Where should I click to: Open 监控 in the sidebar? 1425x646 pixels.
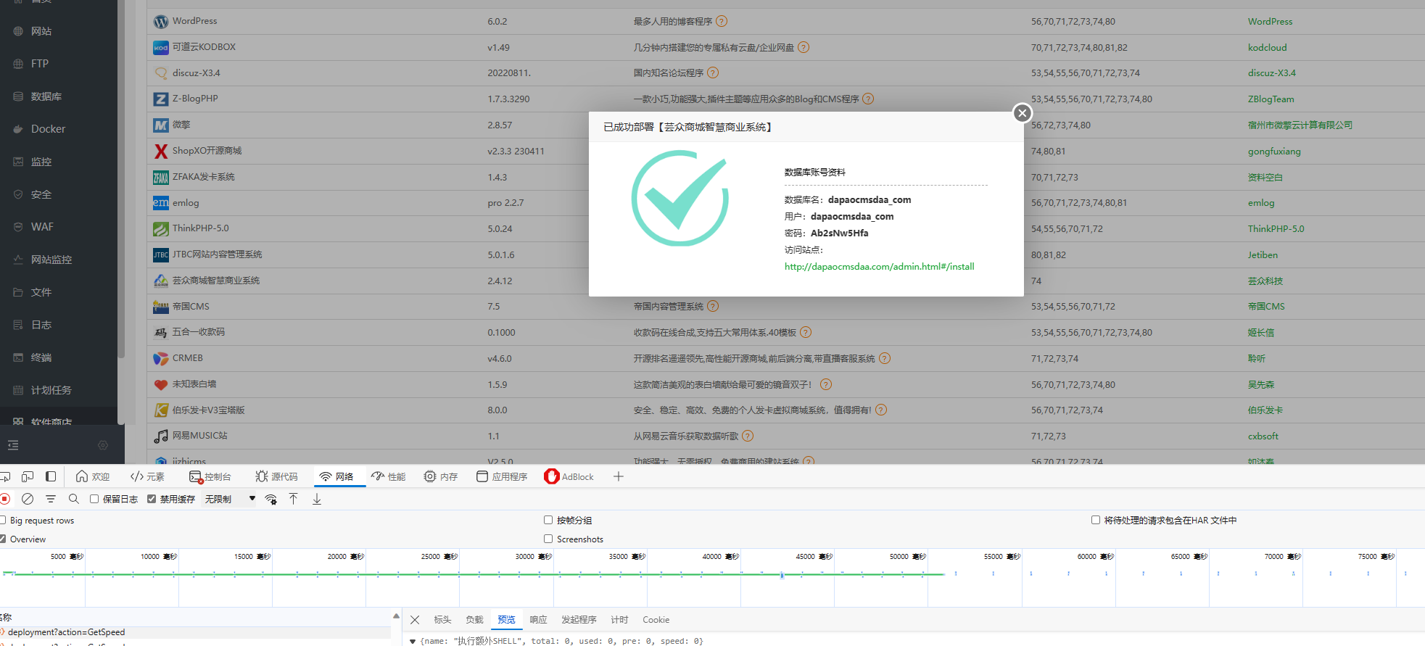point(41,162)
